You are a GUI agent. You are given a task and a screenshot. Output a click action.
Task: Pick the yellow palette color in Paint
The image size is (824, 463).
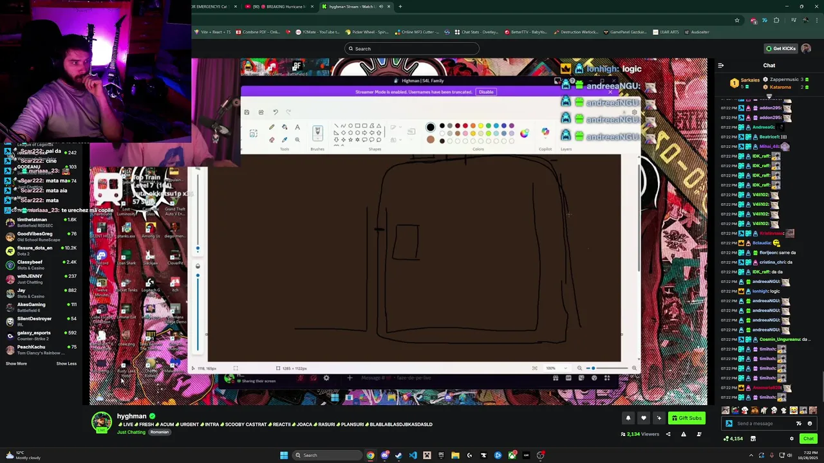coord(480,126)
